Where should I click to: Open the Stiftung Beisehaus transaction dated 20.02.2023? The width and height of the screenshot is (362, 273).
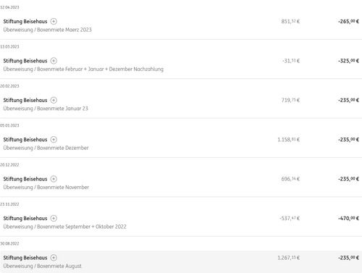[181, 104]
